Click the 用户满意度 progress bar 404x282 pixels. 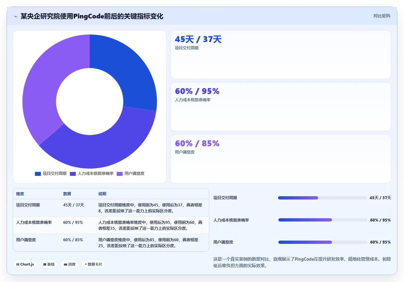click(323, 242)
